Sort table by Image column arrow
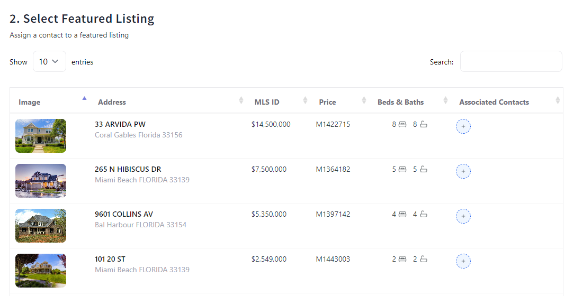This screenshot has height=296, width=574. tap(84, 98)
